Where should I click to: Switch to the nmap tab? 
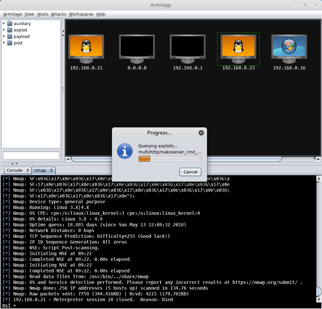[40, 170]
